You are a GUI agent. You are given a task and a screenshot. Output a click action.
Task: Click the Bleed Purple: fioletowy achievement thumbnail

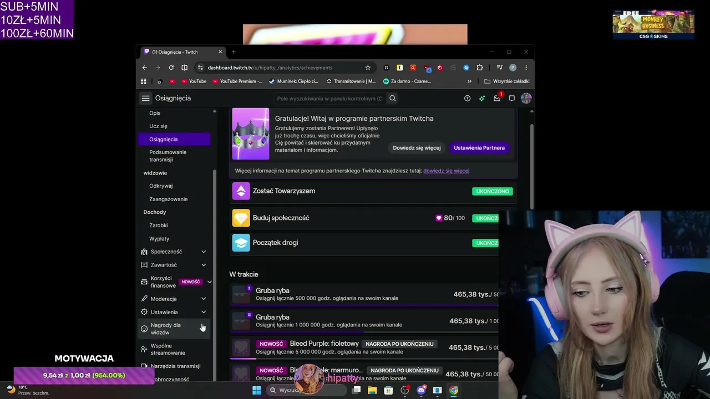pos(241,347)
